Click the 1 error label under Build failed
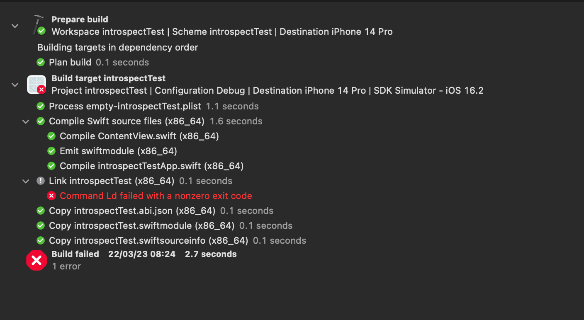This screenshot has height=320, width=584. click(x=66, y=267)
